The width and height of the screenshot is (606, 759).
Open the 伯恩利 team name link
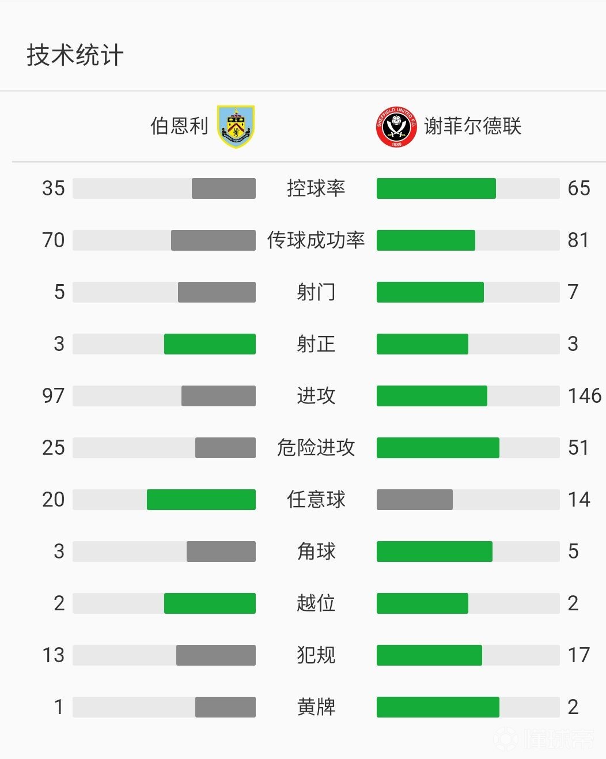[179, 126]
